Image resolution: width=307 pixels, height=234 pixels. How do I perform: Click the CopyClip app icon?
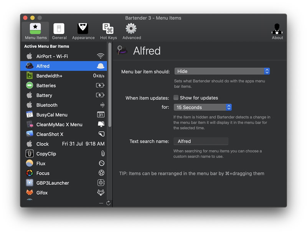pos(30,154)
